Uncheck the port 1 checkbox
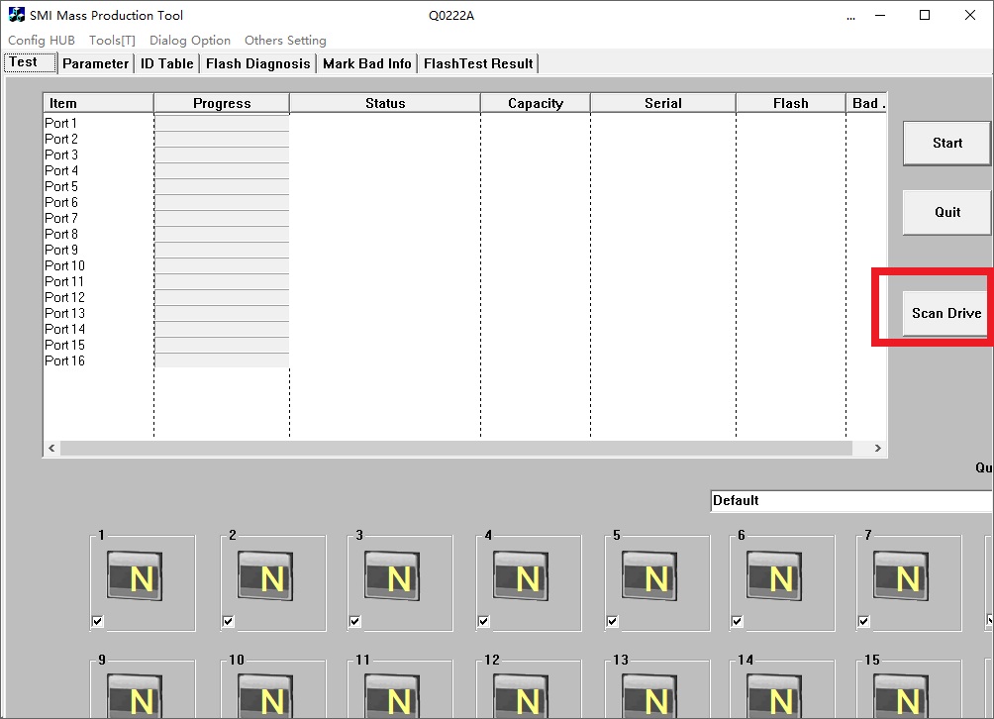Screen dimensions: 994x719 pos(98,621)
